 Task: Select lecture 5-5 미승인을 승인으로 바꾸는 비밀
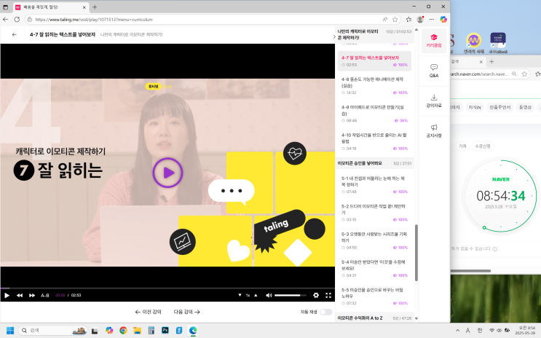click(374, 296)
